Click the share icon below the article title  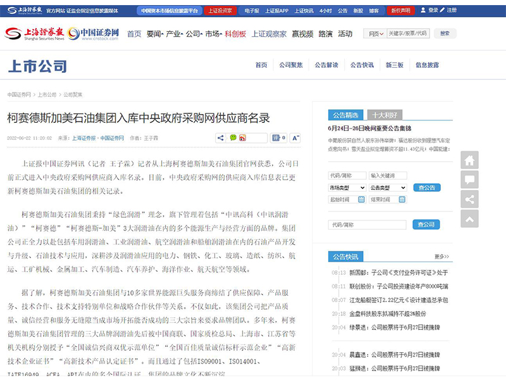click(x=221, y=137)
